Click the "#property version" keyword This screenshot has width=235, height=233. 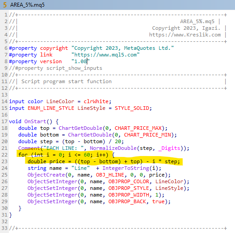click(35, 61)
